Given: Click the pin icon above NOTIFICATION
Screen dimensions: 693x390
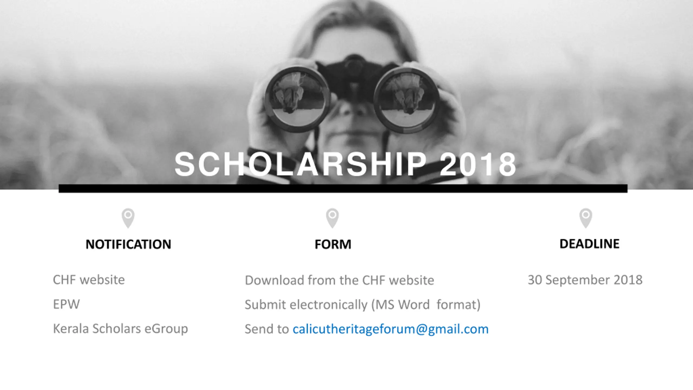Looking at the screenshot, I should click(128, 218).
